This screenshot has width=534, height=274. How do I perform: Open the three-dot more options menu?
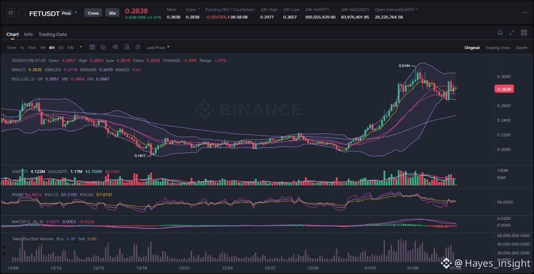pos(524,12)
